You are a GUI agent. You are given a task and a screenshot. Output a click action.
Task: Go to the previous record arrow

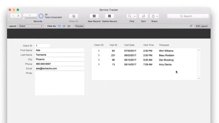(13, 16)
